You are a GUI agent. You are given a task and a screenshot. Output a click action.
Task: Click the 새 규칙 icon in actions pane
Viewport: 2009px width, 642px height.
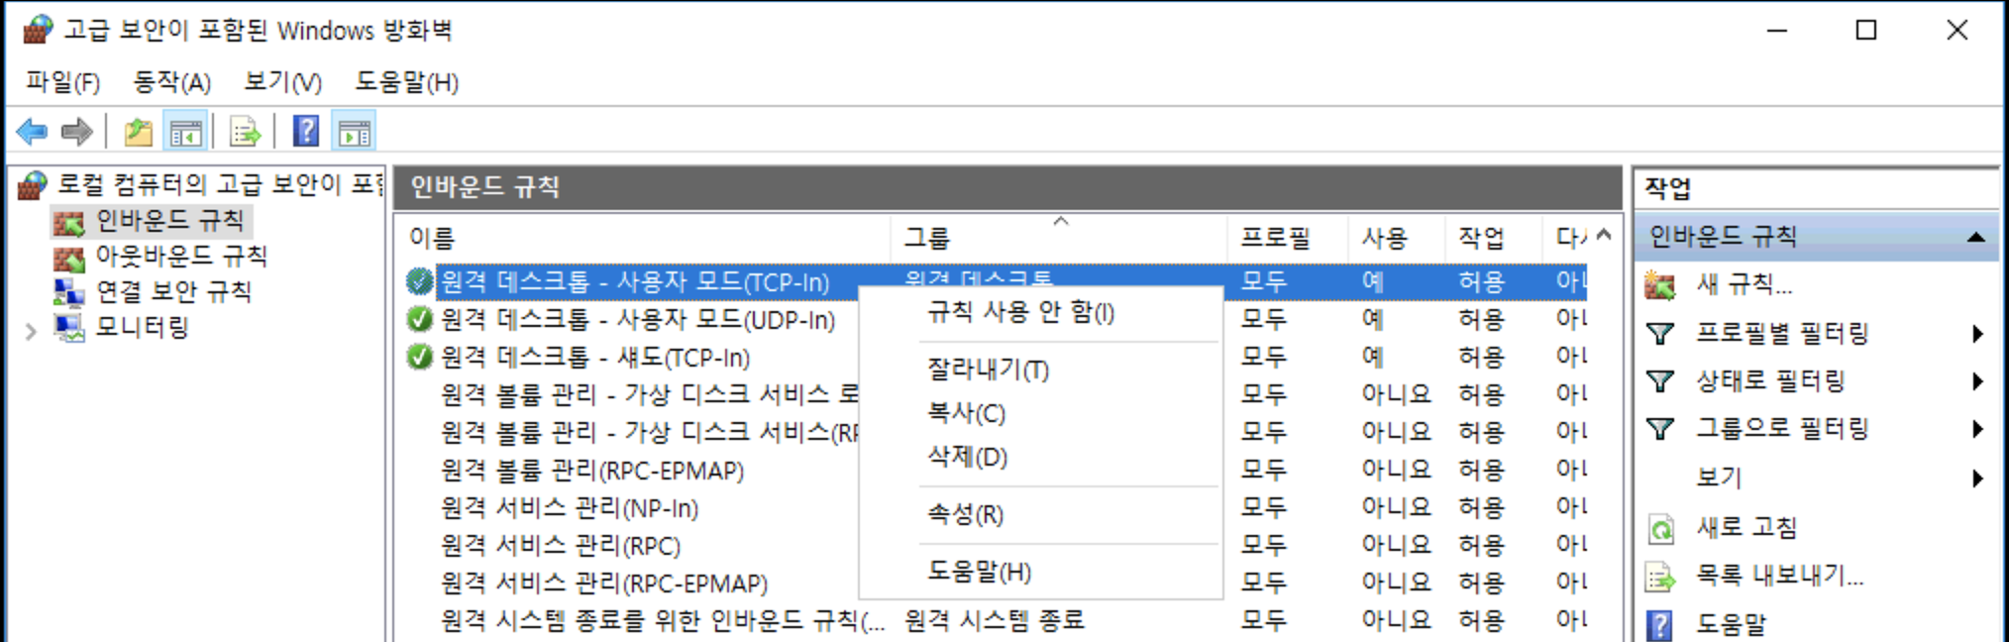pyautogui.click(x=1660, y=285)
